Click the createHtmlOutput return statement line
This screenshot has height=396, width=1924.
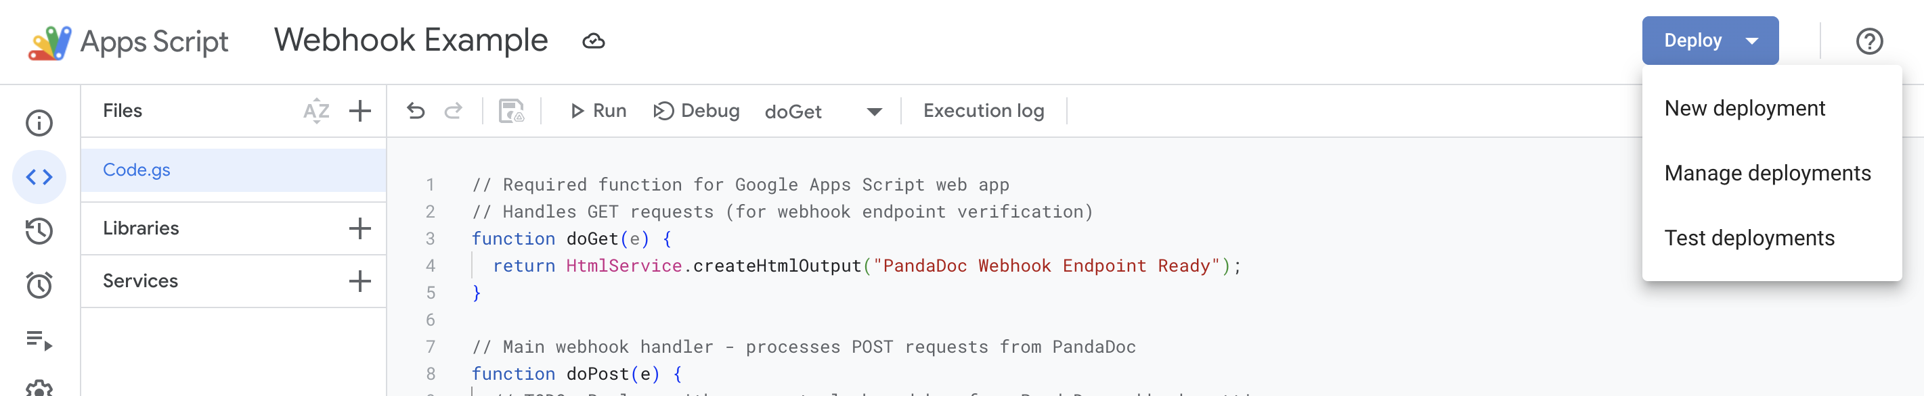pos(867,266)
